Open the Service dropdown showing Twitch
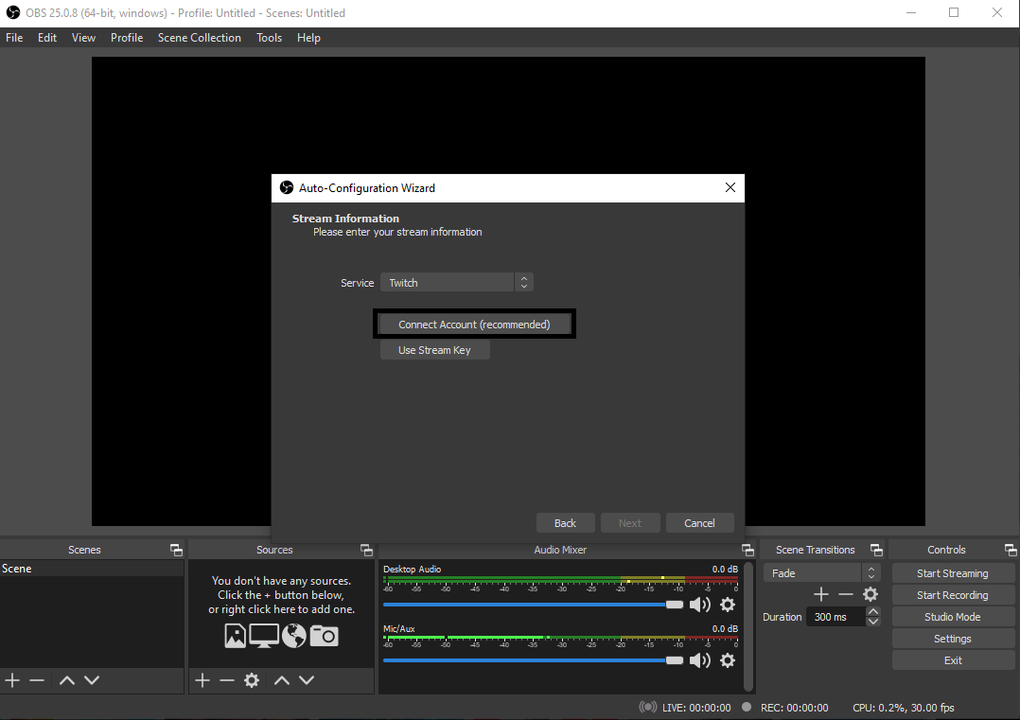The height and width of the screenshot is (720, 1020). (x=458, y=283)
